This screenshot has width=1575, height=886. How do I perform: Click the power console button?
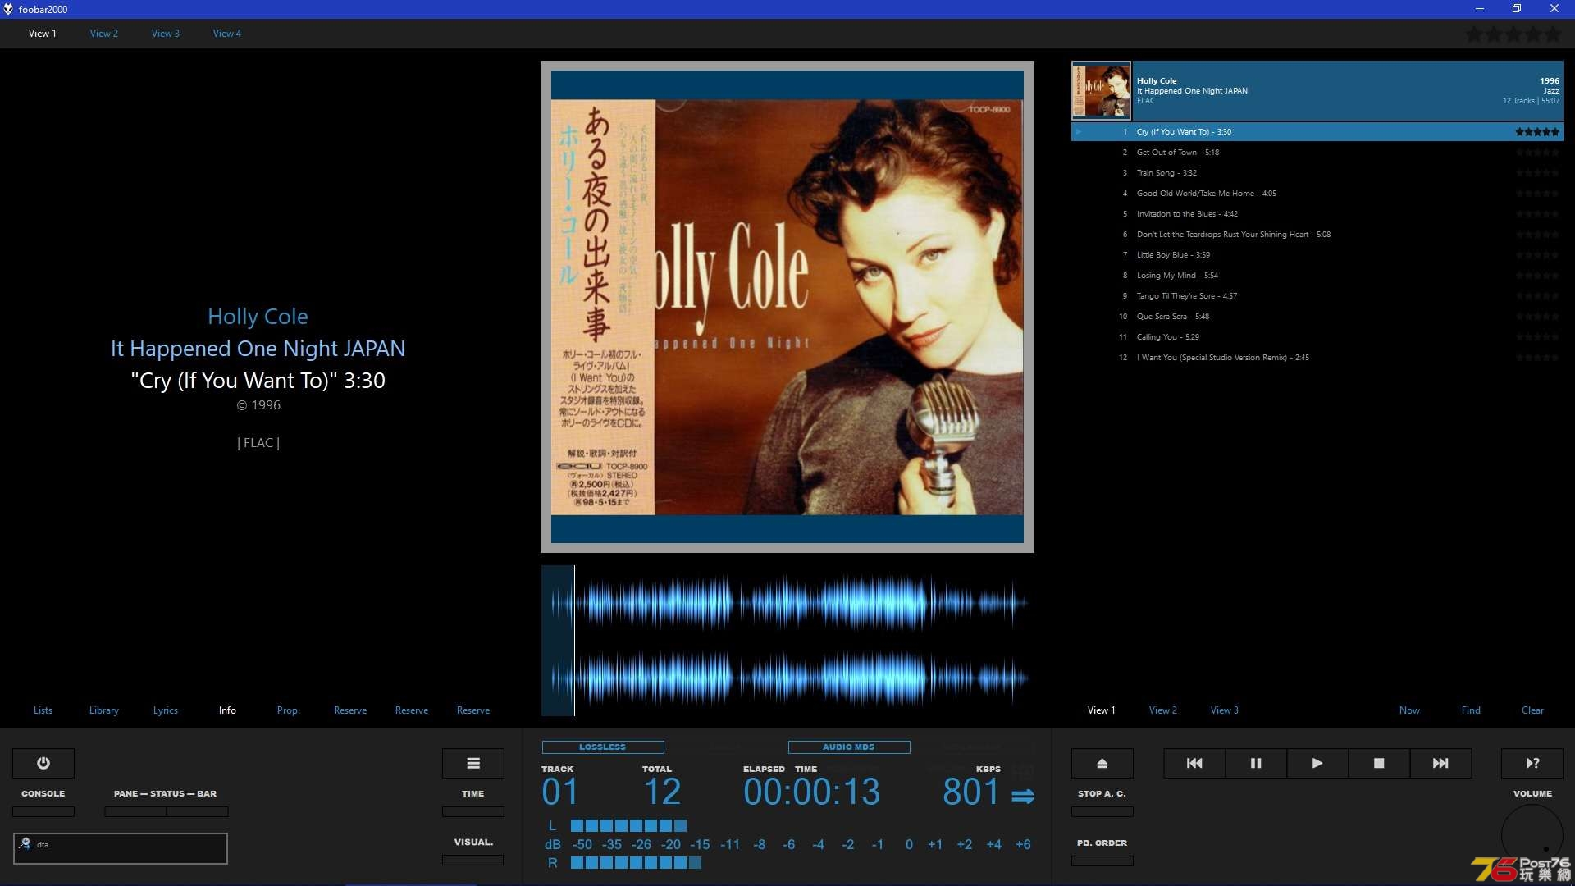(x=43, y=763)
